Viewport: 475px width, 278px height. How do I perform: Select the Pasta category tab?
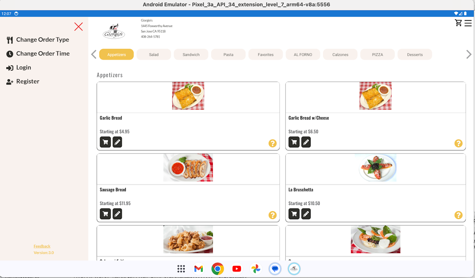point(228,55)
